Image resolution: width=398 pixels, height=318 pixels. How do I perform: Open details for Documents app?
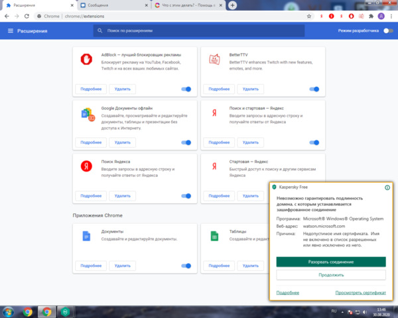tap(91, 266)
